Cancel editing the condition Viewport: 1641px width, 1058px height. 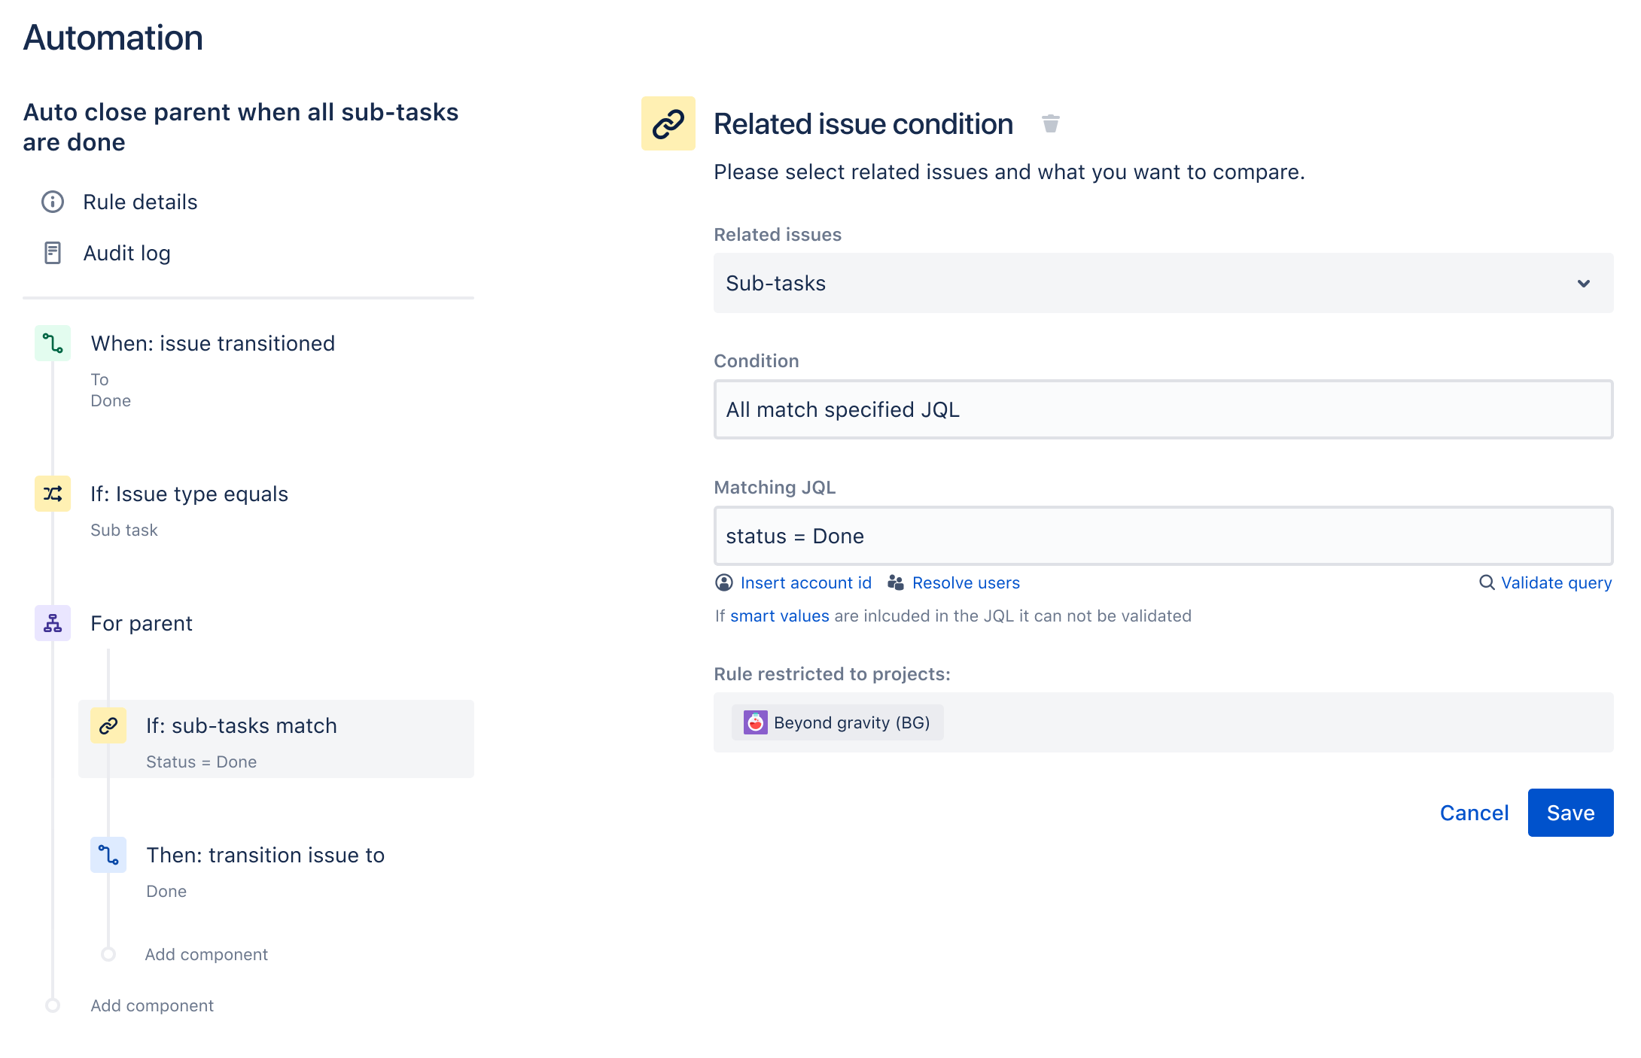point(1473,813)
